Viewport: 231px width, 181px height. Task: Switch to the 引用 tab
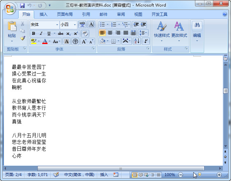click(86, 14)
